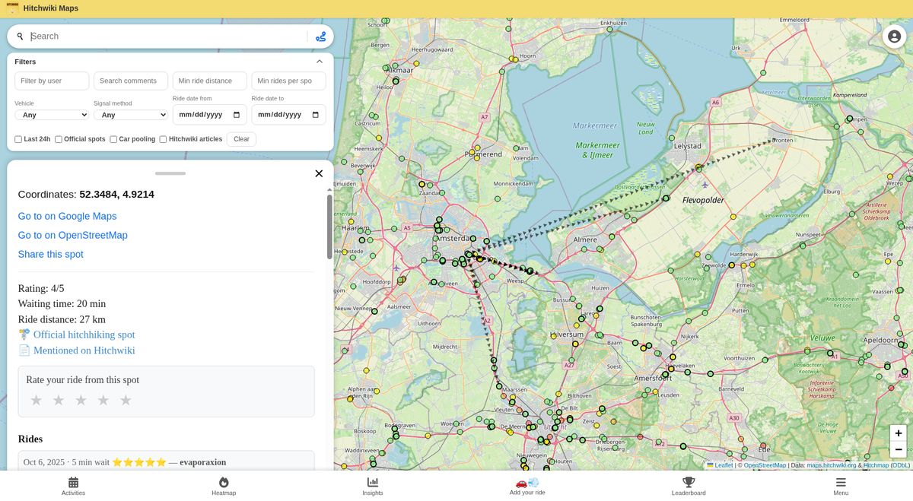Open the Hitchmap attribution link
913x501 pixels.
point(876,465)
